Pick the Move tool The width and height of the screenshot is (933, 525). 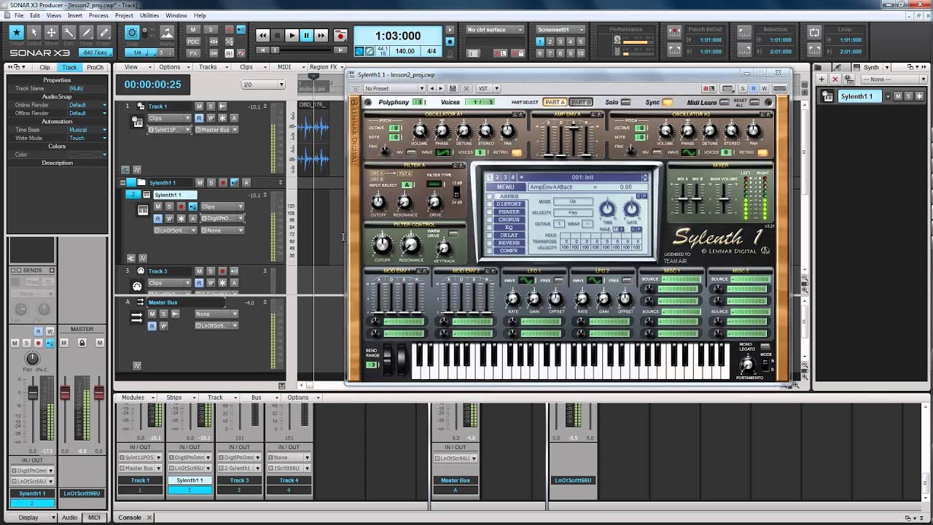point(51,32)
